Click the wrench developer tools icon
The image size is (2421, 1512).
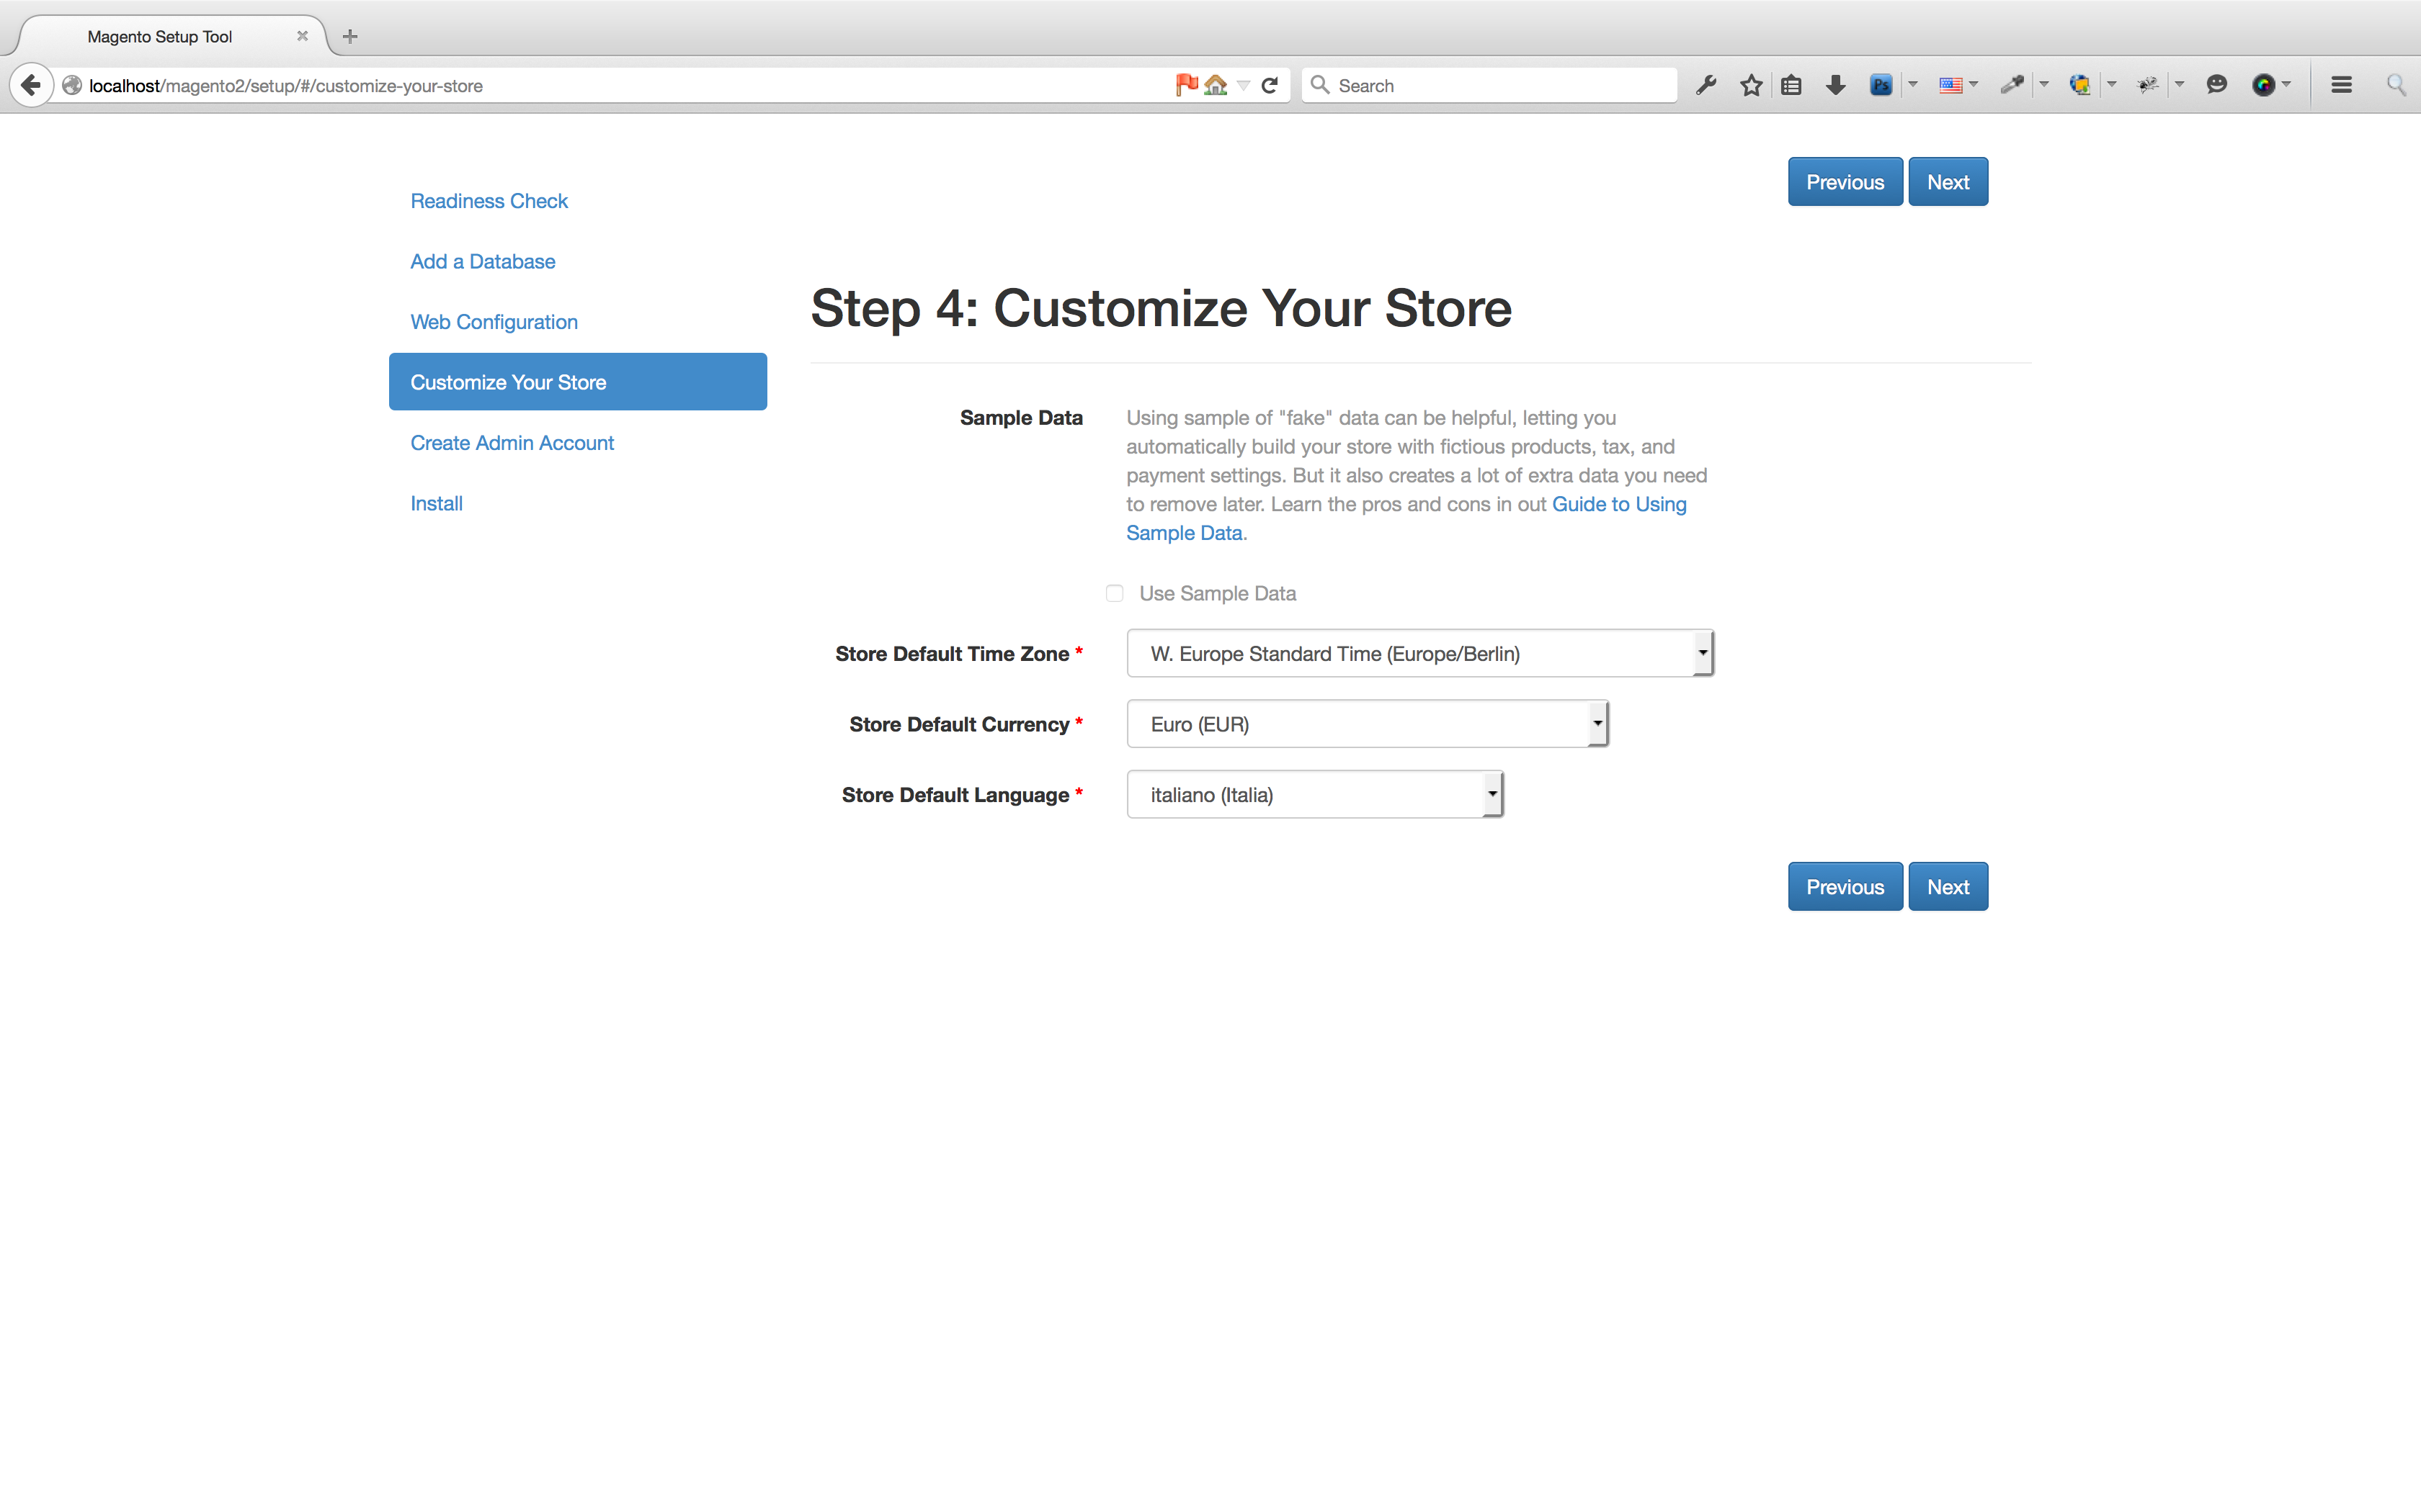tap(1706, 85)
